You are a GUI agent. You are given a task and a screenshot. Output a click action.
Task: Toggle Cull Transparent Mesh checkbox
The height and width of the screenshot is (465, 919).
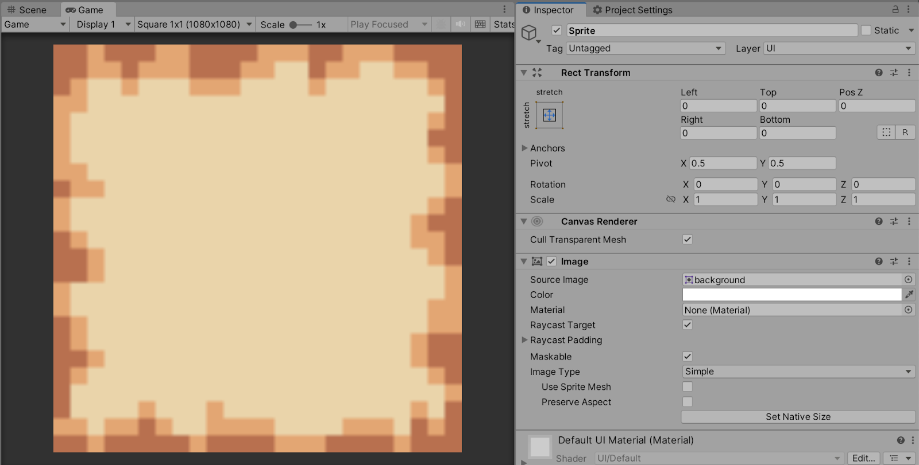[688, 239]
